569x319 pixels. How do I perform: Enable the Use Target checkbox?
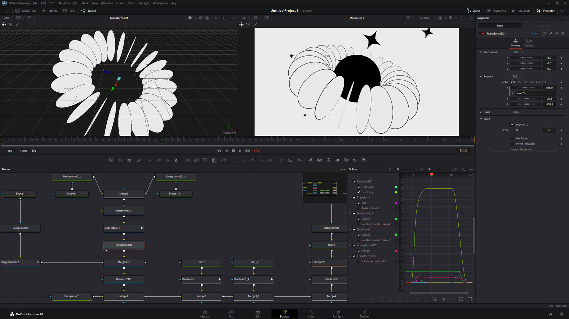(512, 138)
